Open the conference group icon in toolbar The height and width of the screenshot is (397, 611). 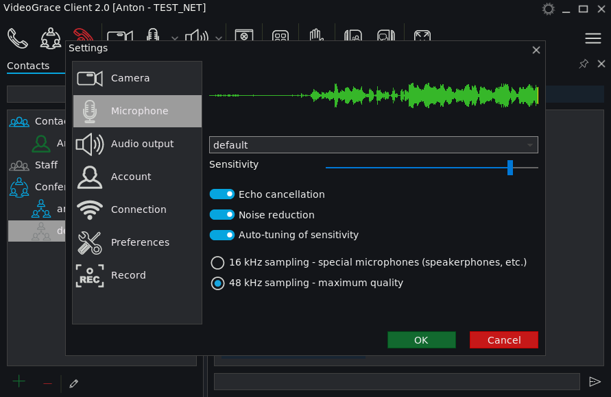pyautogui.click(x=51, y=38)
